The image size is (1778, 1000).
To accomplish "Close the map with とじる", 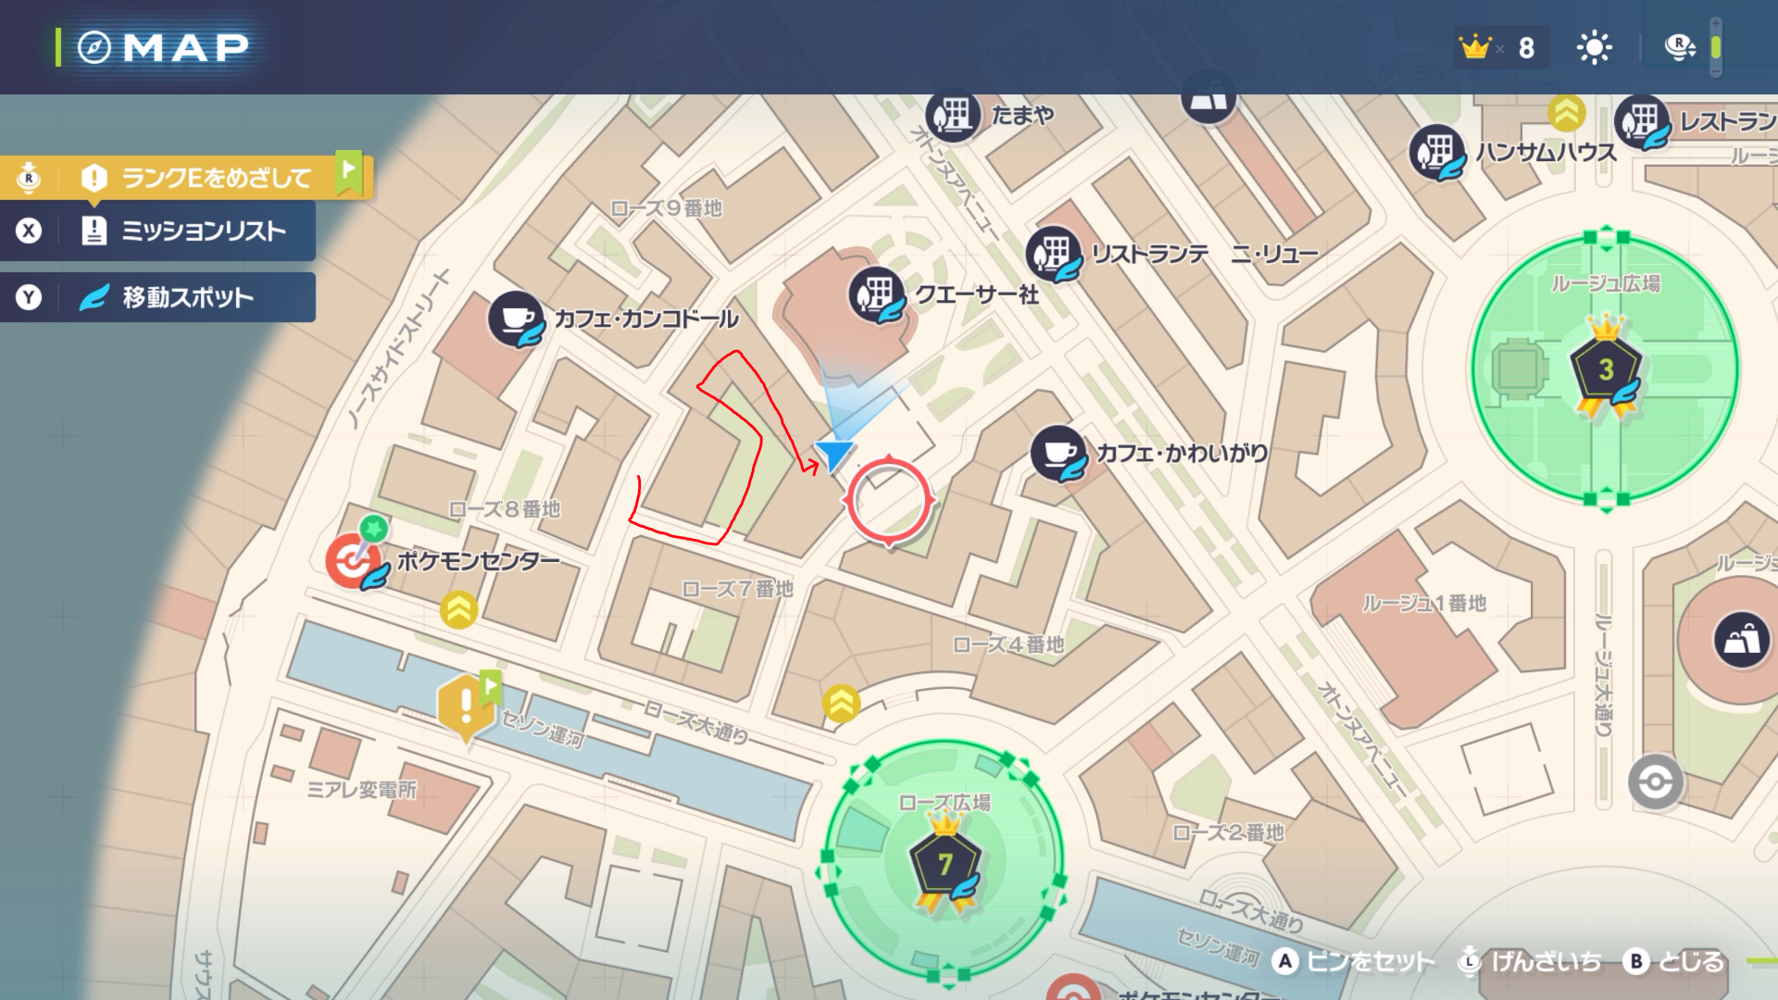I will click(x=1674, y=962).
